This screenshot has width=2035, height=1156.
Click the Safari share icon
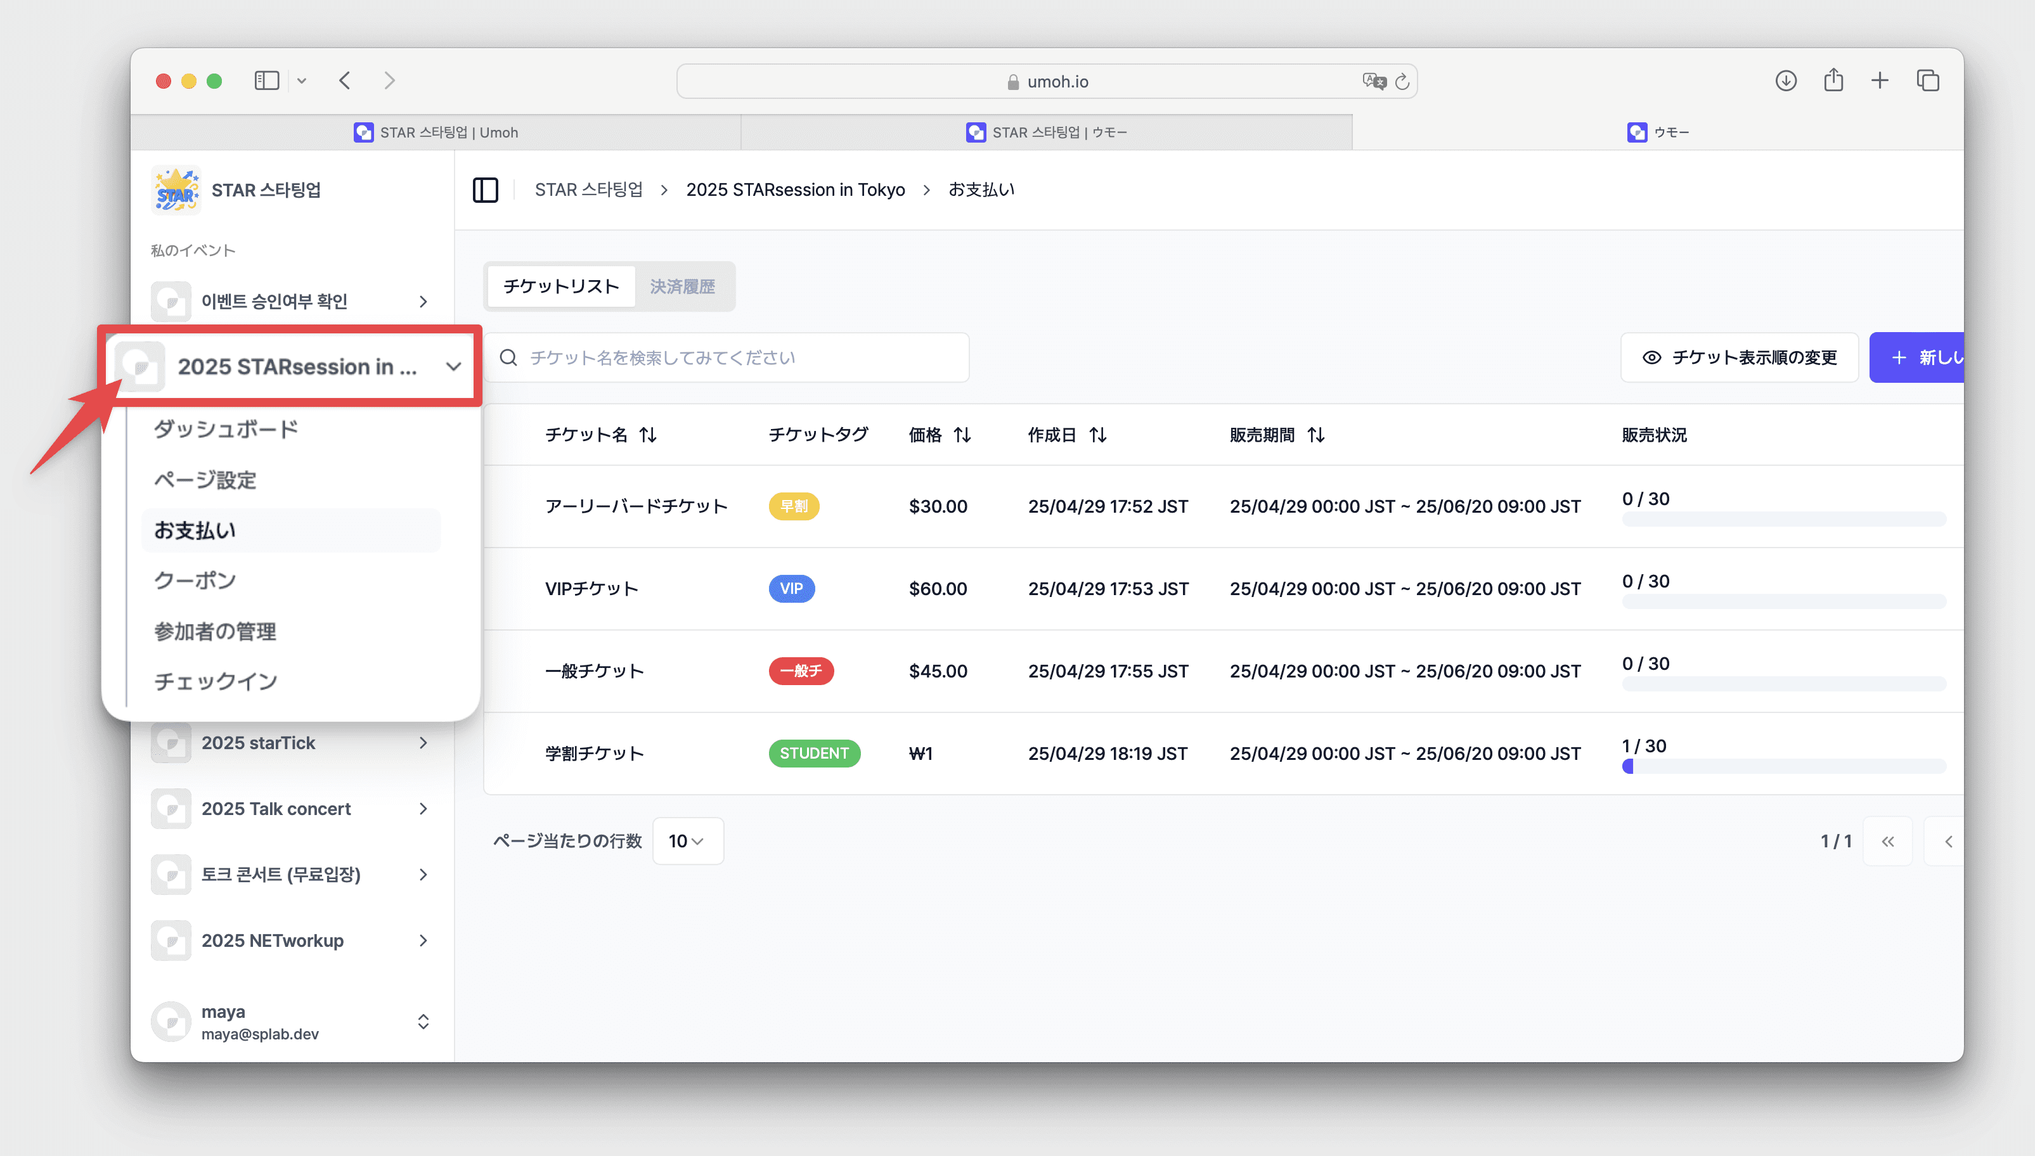[1833, 80]
